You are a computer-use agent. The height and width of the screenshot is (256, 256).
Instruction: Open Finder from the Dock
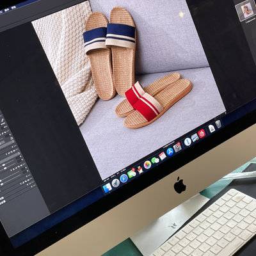[x=107, y=188]
